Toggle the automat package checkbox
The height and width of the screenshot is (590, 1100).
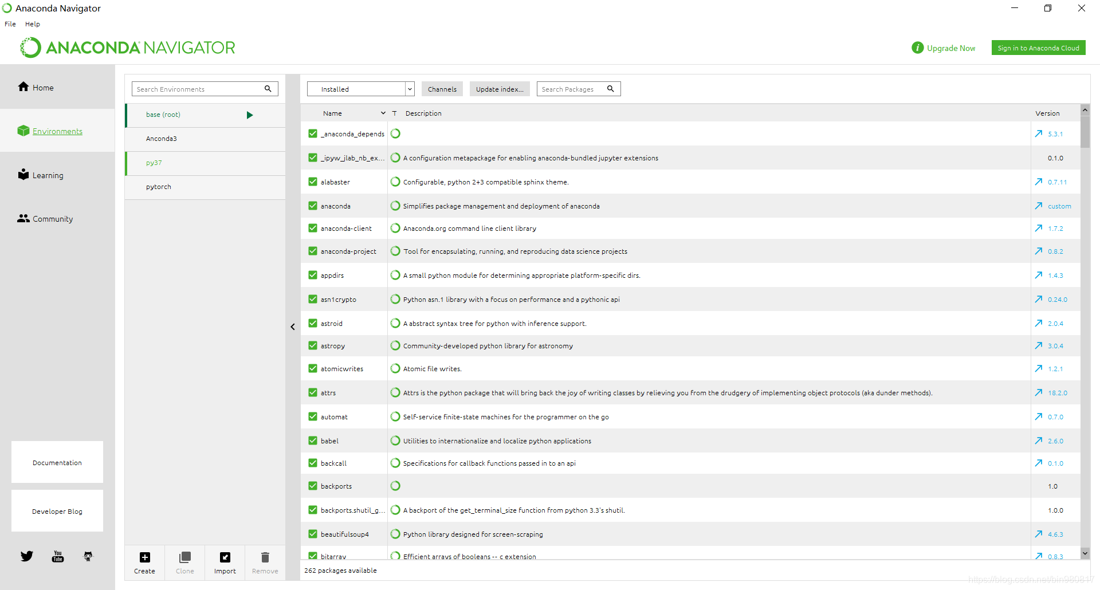pyautogui.click(x=313, y=416)
